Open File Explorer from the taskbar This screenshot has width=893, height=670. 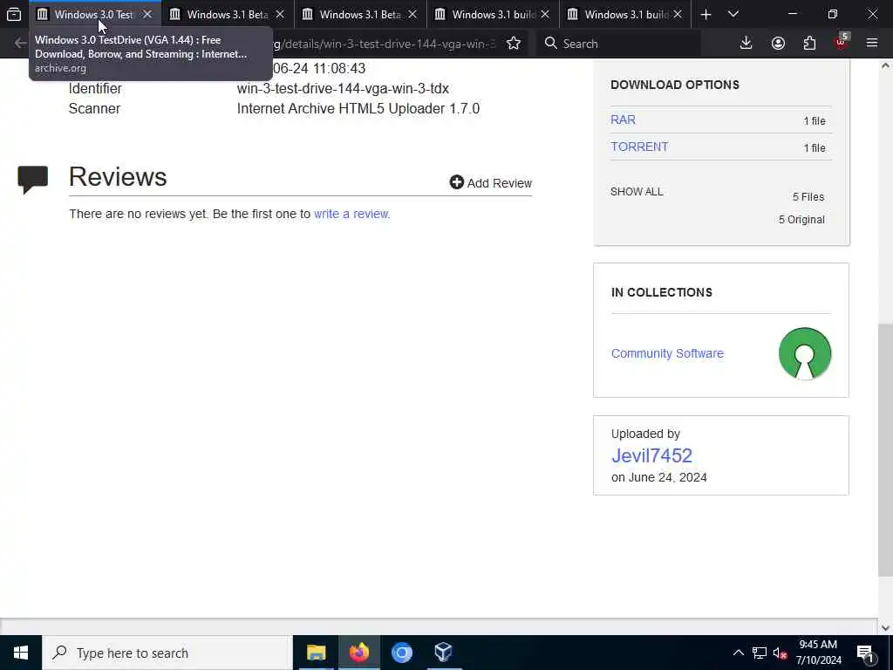pyautogui.click(x=316, y=653)
